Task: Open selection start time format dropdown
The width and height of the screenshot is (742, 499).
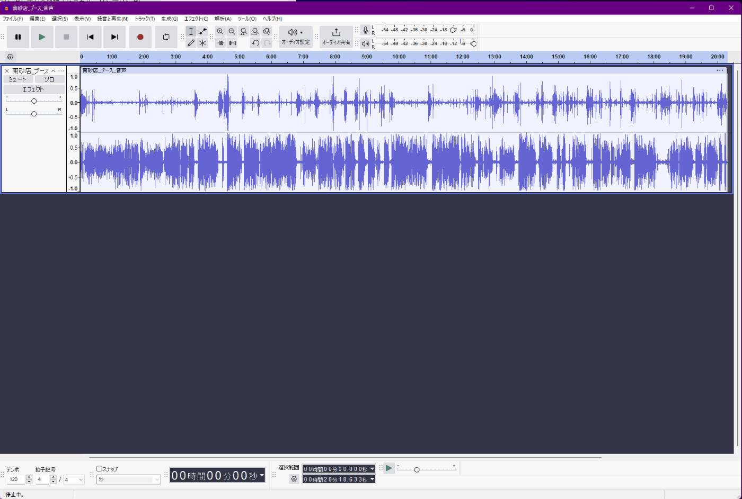Action: coord(372,469)
